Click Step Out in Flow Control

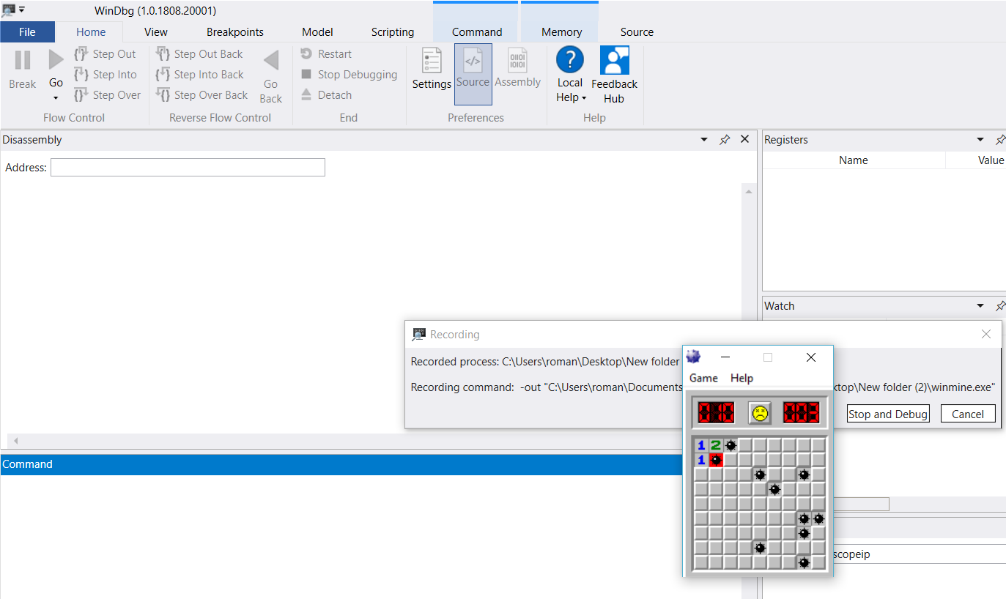tap(106, 54)
